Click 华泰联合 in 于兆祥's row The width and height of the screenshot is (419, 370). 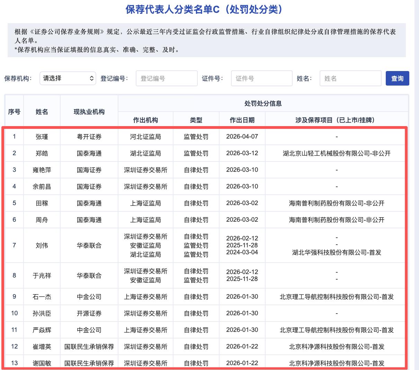pos(89,276)
